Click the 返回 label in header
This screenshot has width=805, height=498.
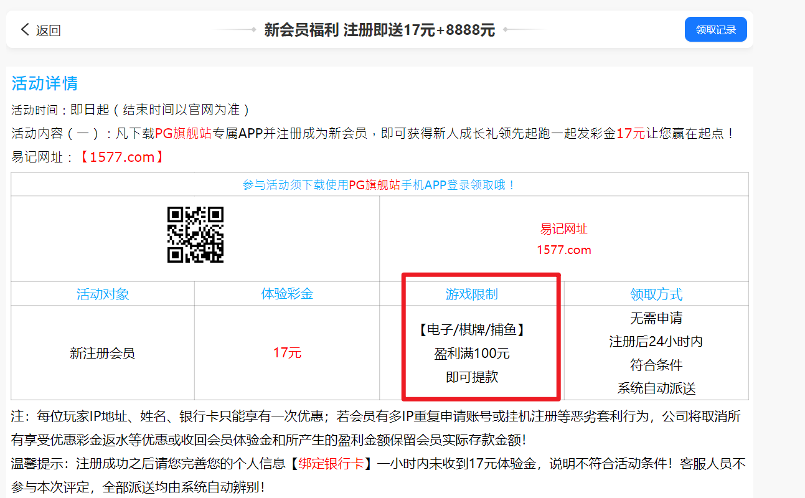coord(49,31)
